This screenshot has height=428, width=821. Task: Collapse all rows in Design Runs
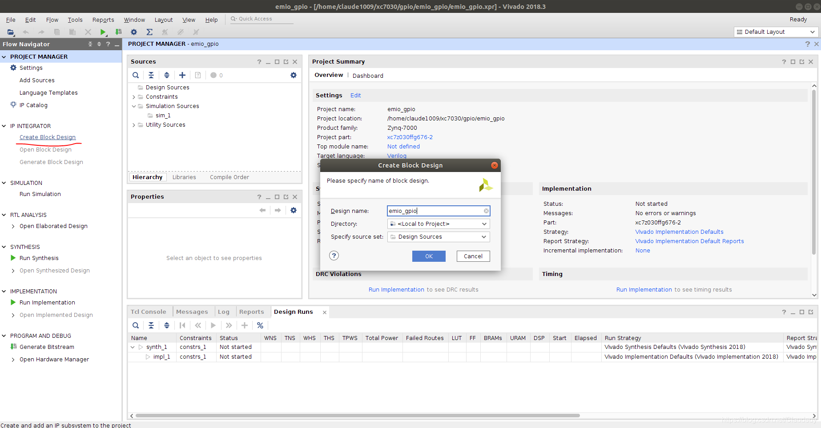[151, 325]
